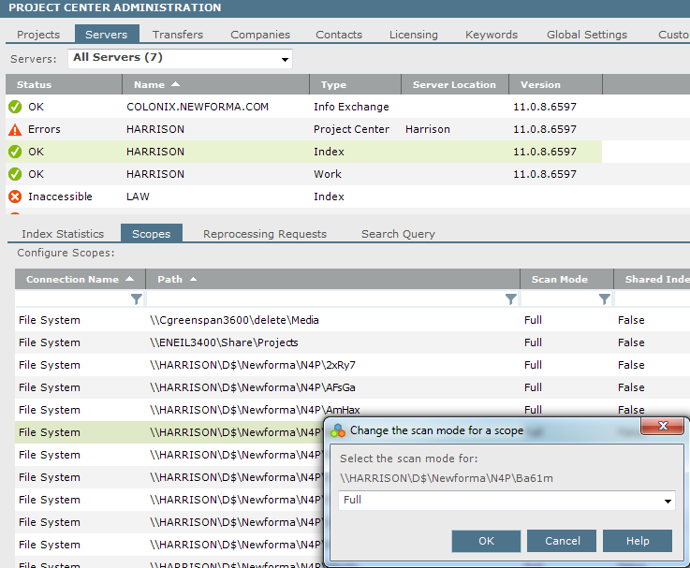The height and width of the screenshot is (568, 690).
Task: Select scope path \\Cgreenspan3600\delete\Media
Action: pyautogui.click(x=234, y=320)
